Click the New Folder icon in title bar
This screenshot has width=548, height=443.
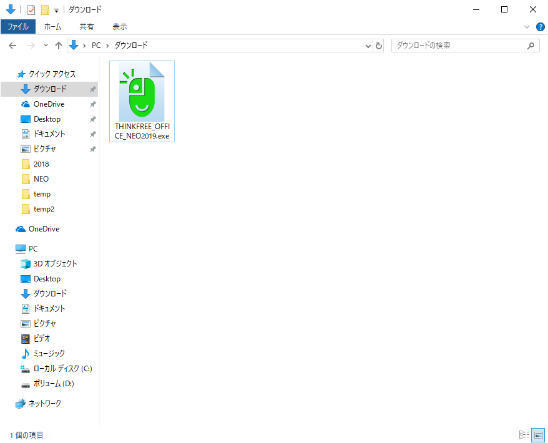tap(45, 10)
